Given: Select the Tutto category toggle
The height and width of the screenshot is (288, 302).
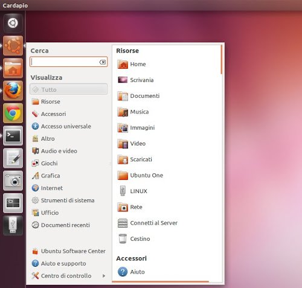Looking at the screenshot, I should coord(68,89).
